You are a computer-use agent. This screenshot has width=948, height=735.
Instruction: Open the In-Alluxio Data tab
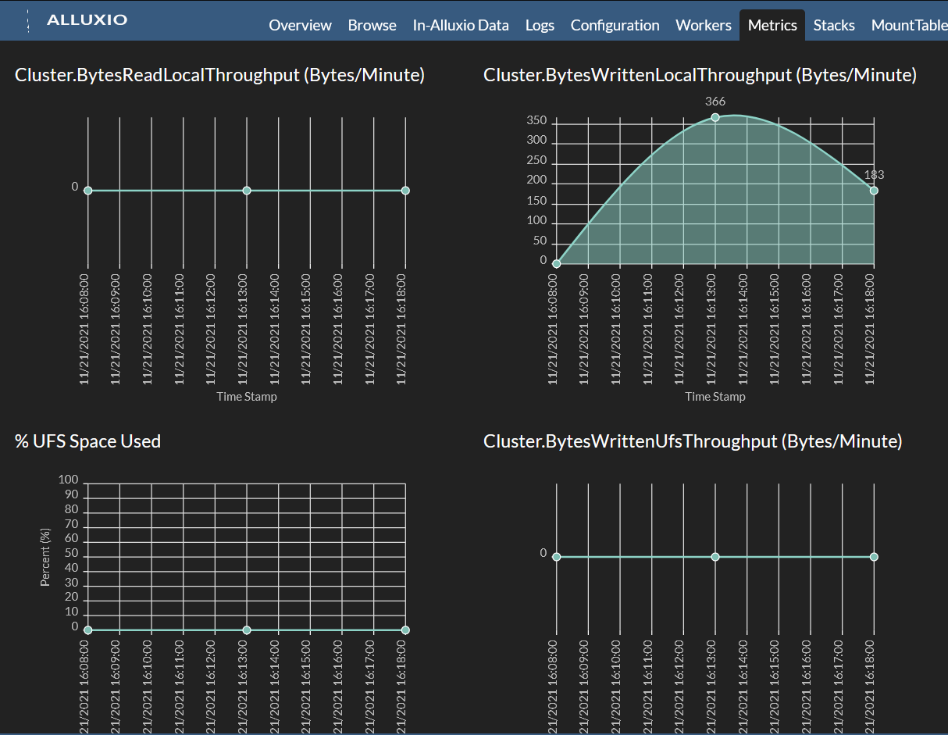tap(461, 25)
